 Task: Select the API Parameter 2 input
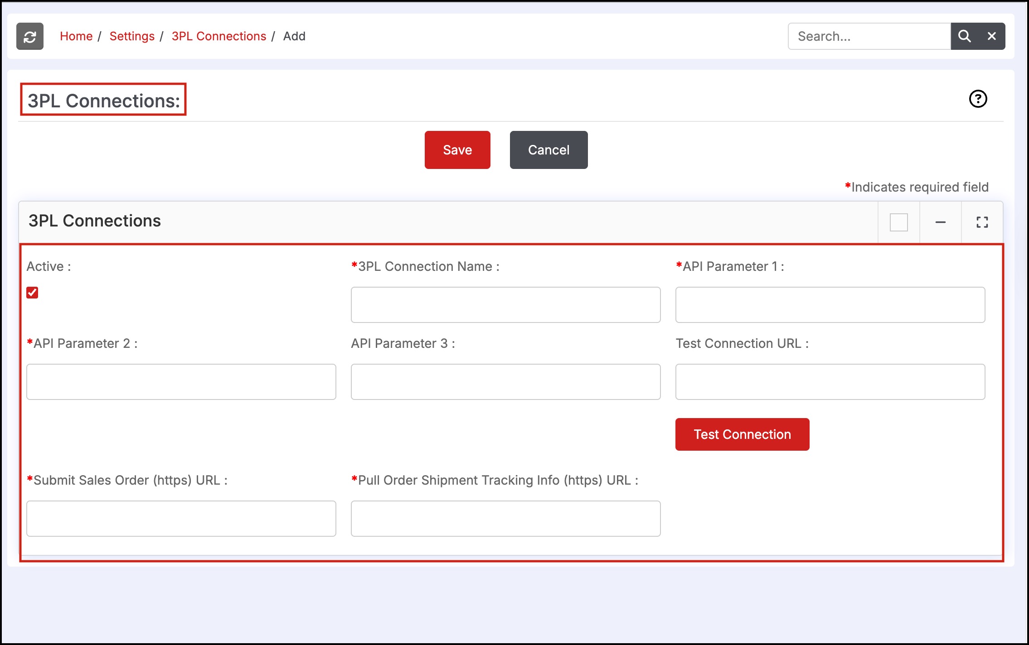coord(181,382)
